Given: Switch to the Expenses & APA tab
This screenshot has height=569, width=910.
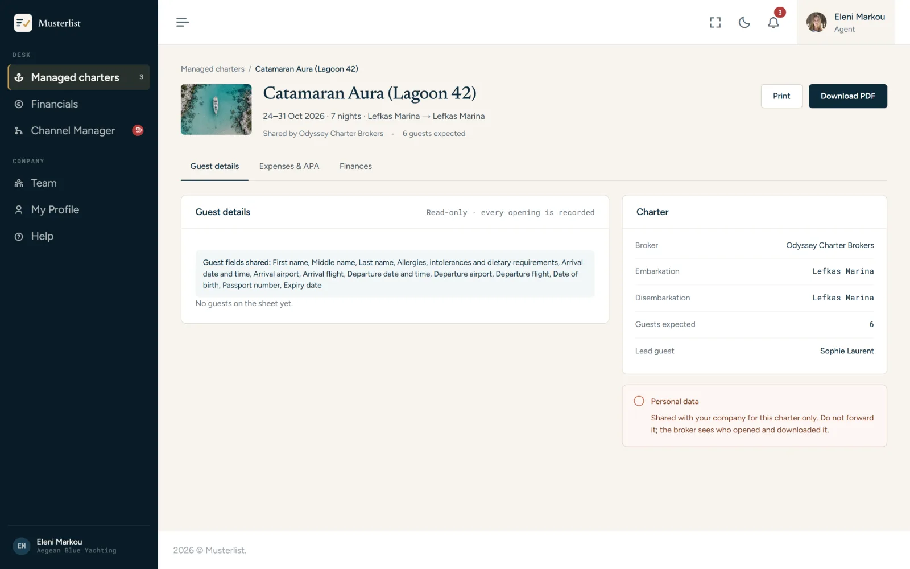Looking at the screenshot, I should click(x=289, y=166).
